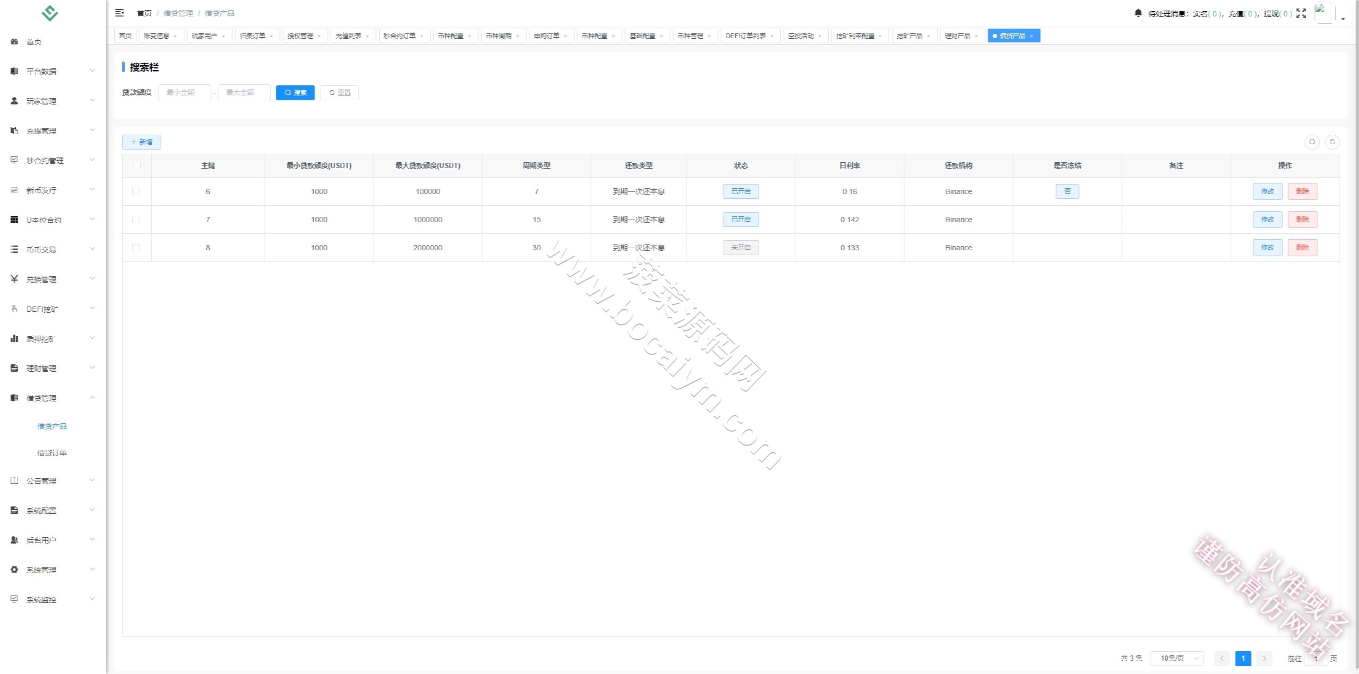Select 借贷产品 in sidebar submenu
1359x674 pixels.
52,426
